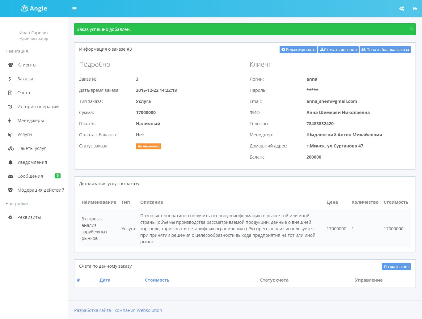Click the Счета file icon
Viewport: 422px width, 319px height.
coord(10,93)
